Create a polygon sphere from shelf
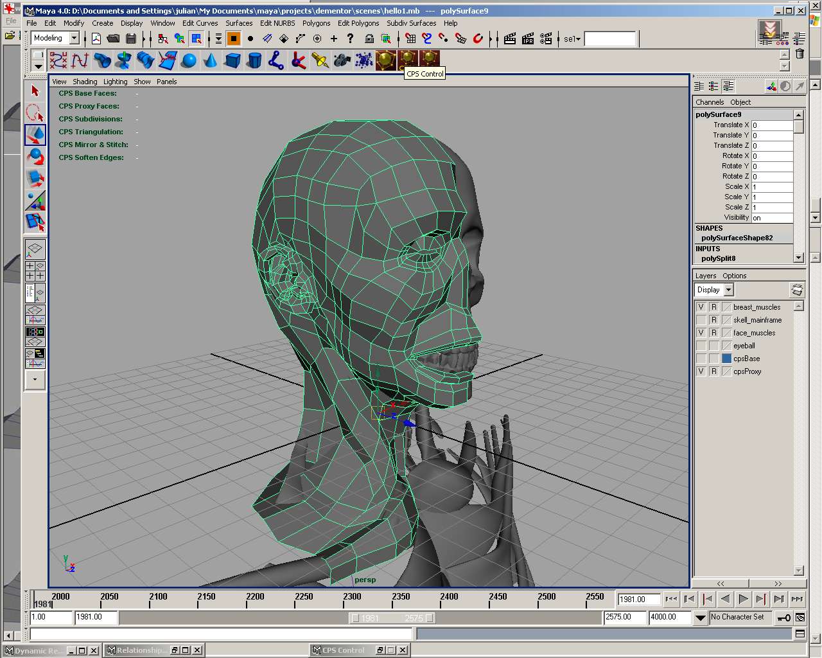Image resolution: width=822 pixels, height=658 pixels. pos(189,61)
